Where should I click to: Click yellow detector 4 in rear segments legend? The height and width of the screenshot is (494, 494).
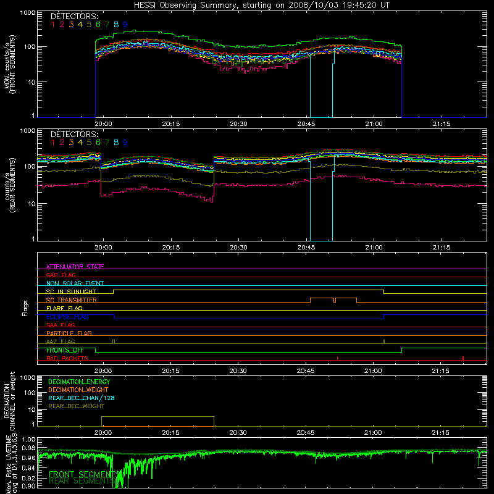coord(80,143)
